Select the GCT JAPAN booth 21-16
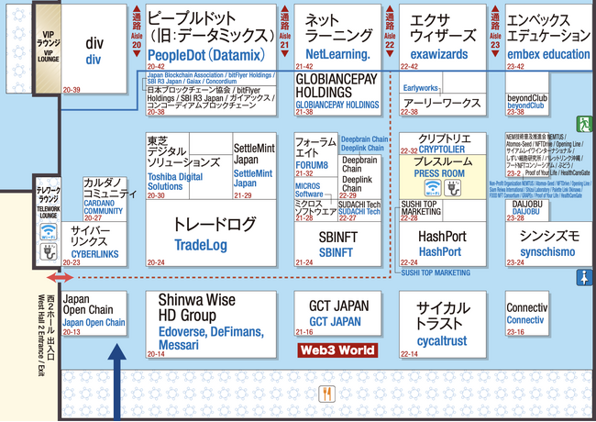This screenshot has height=422, width=596. click(x=337, y=314)
